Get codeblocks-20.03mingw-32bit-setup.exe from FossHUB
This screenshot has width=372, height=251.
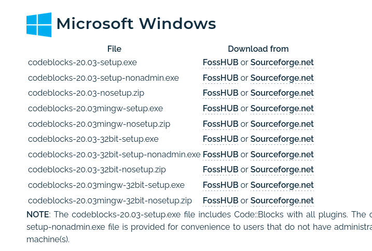[x=221, y=185]
